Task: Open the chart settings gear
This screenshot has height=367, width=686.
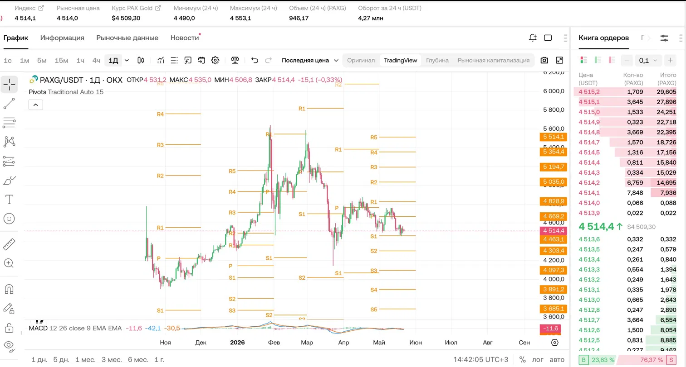Action: (215, 60)
